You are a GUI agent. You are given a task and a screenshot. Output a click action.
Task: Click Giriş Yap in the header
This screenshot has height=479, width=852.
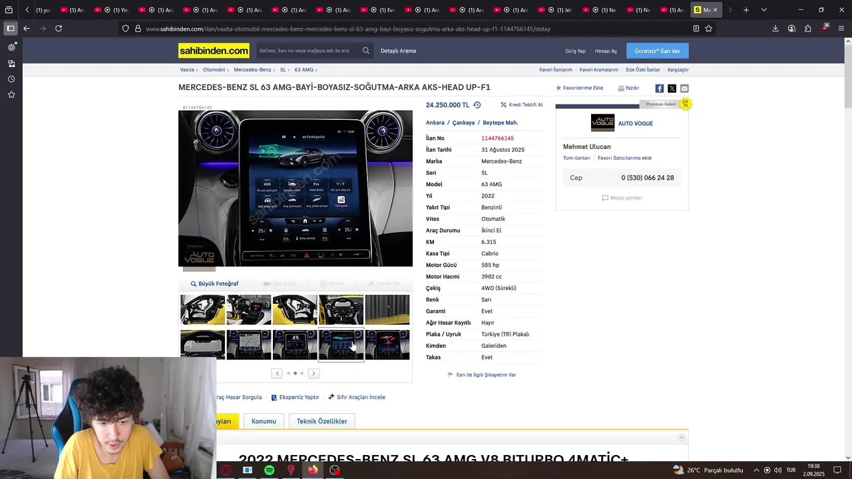(x=575, y=51)
